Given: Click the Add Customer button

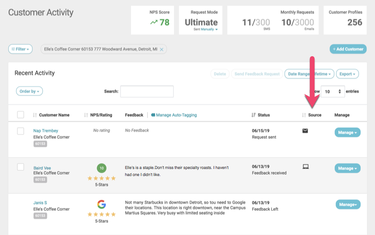Looking at the screenshot, I should (348, 49).
